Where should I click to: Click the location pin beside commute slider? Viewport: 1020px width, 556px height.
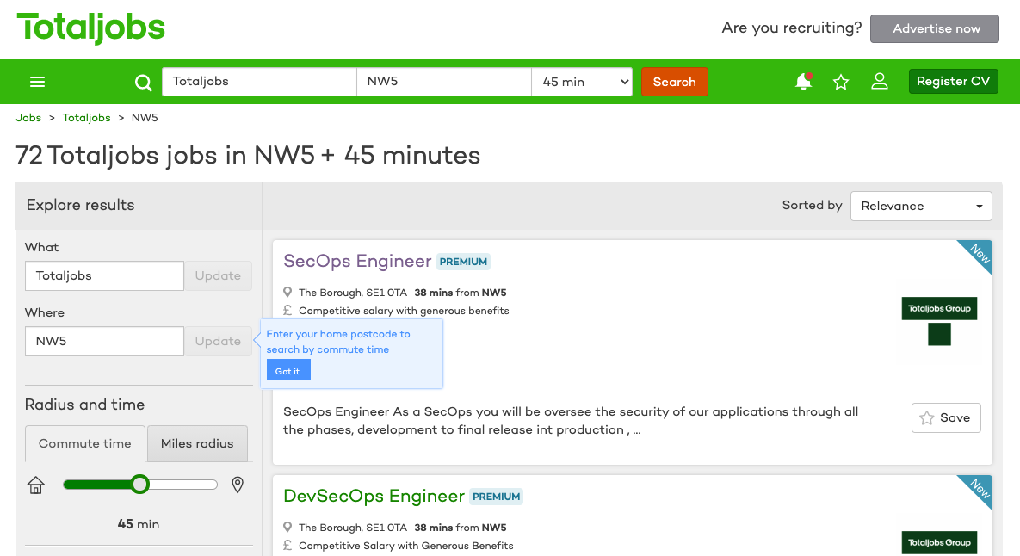coord(238,485)
